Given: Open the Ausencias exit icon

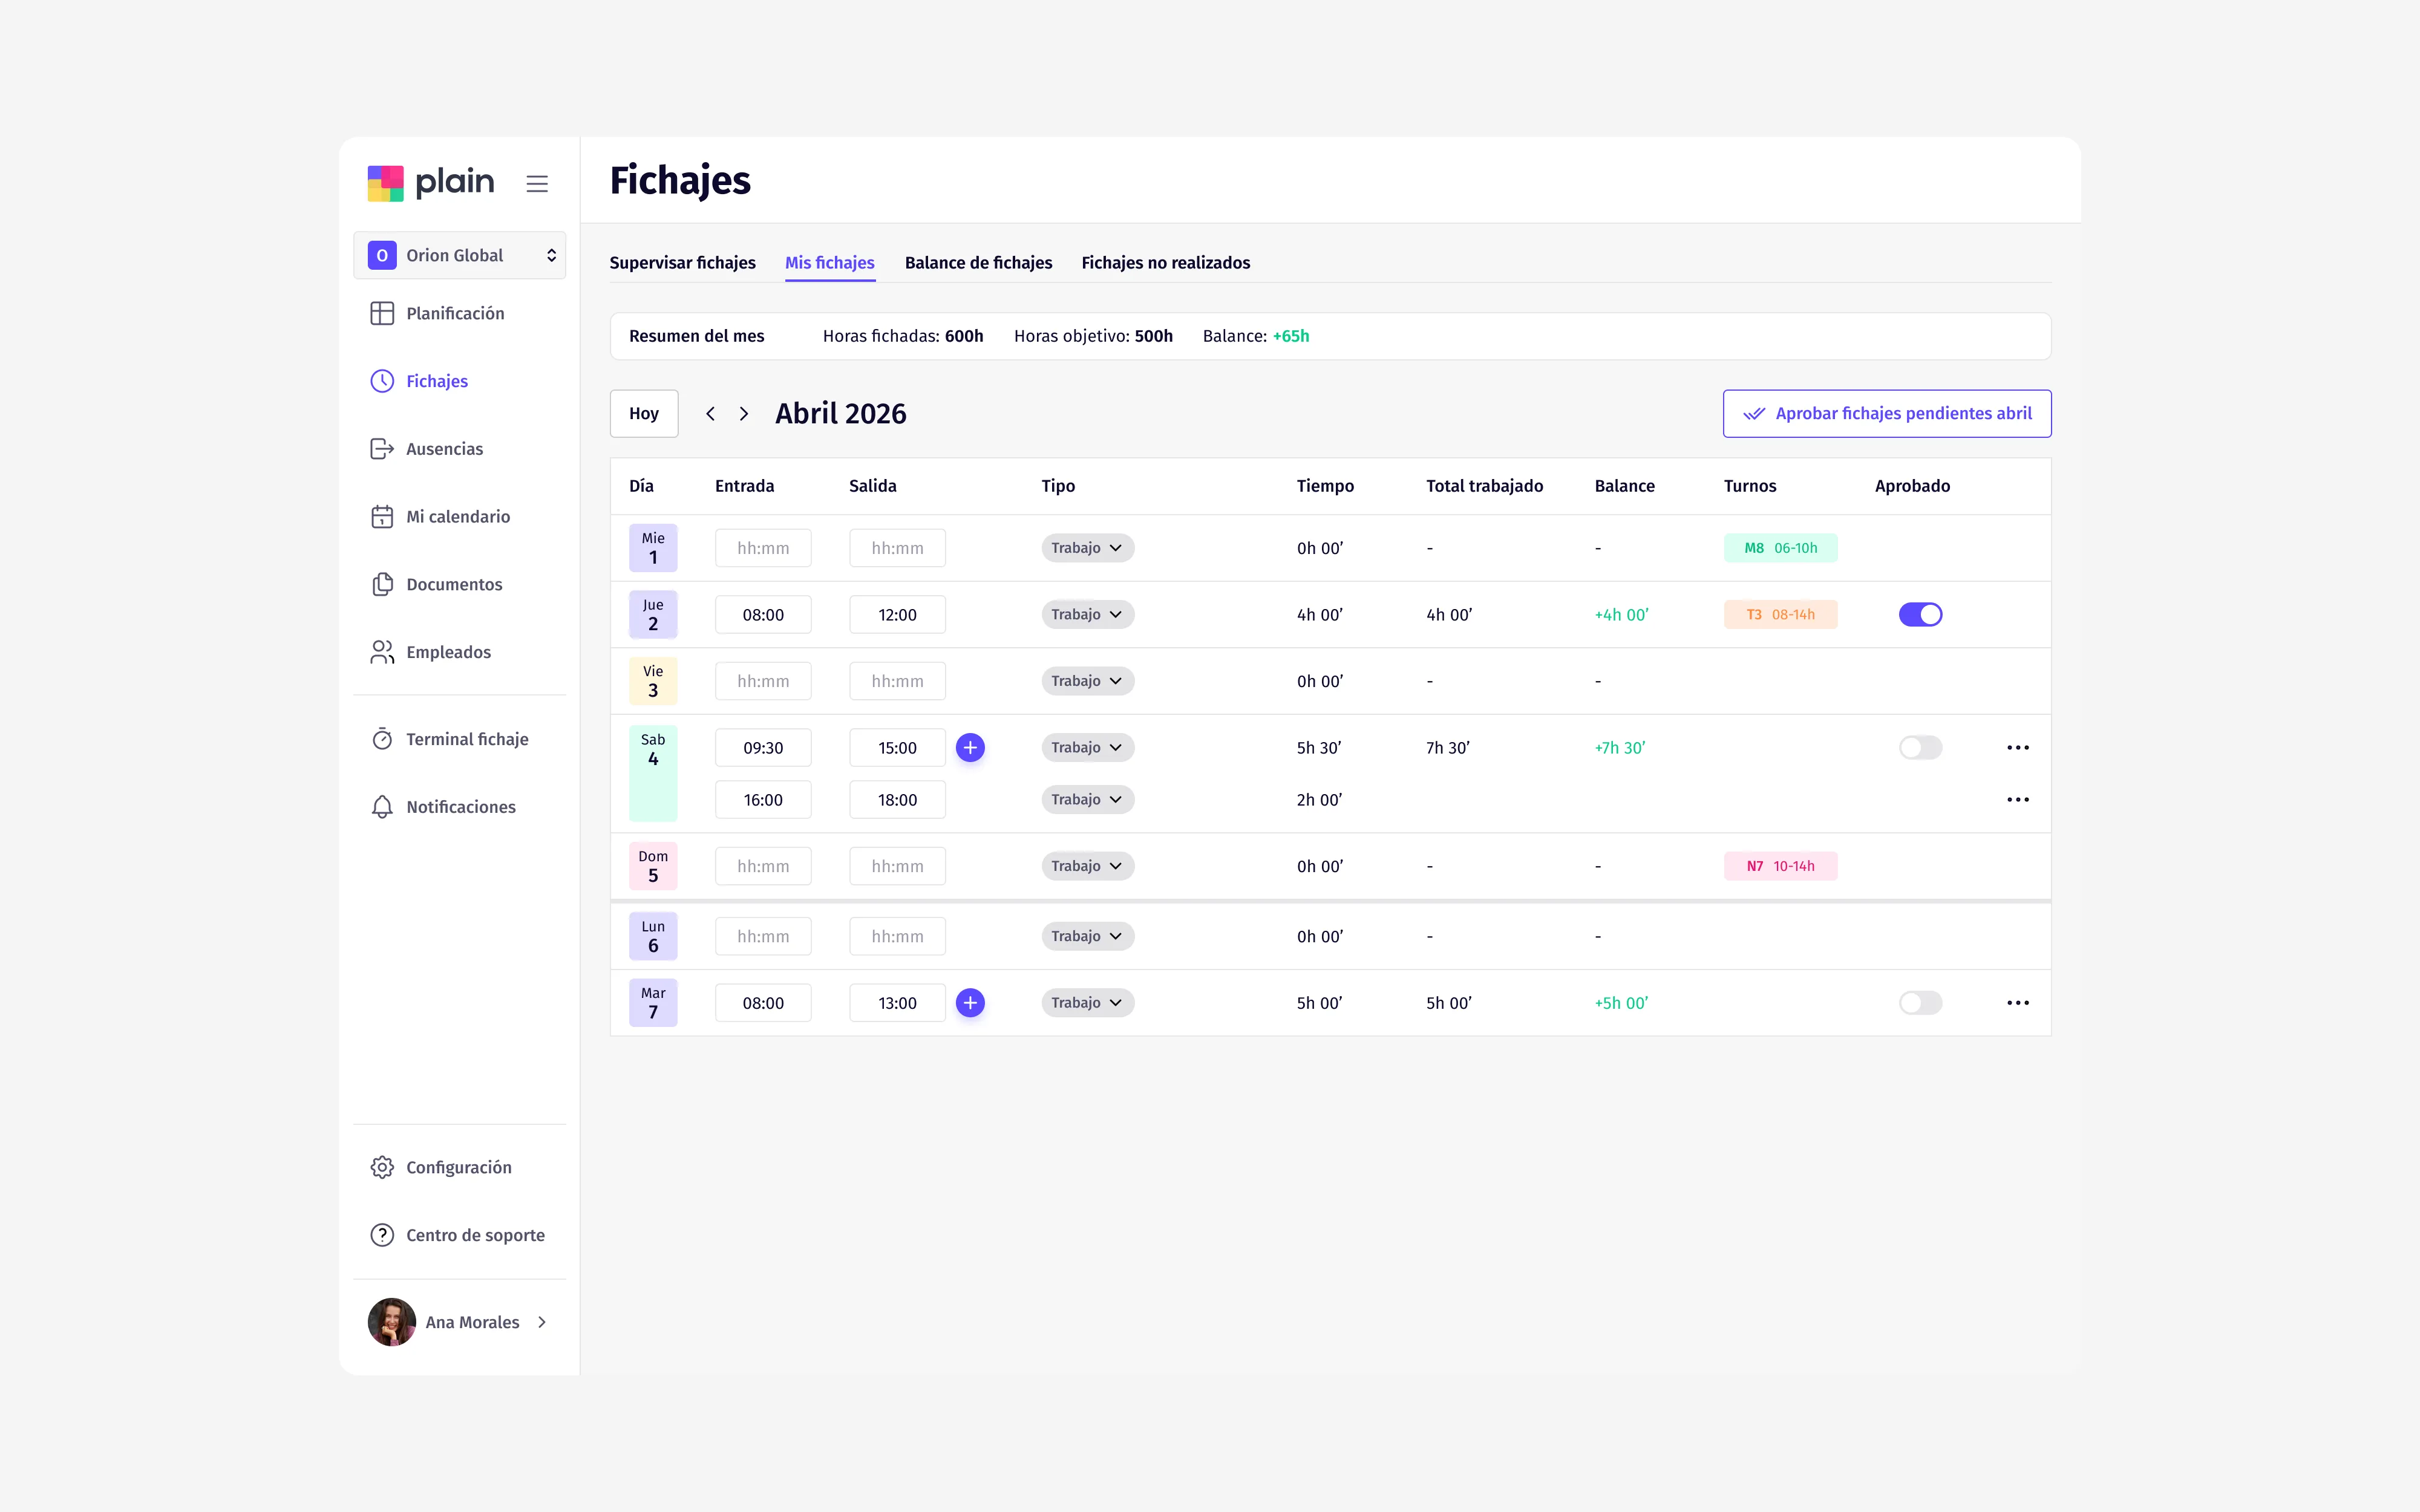Looking at the screenshot, I should (382, 449).
